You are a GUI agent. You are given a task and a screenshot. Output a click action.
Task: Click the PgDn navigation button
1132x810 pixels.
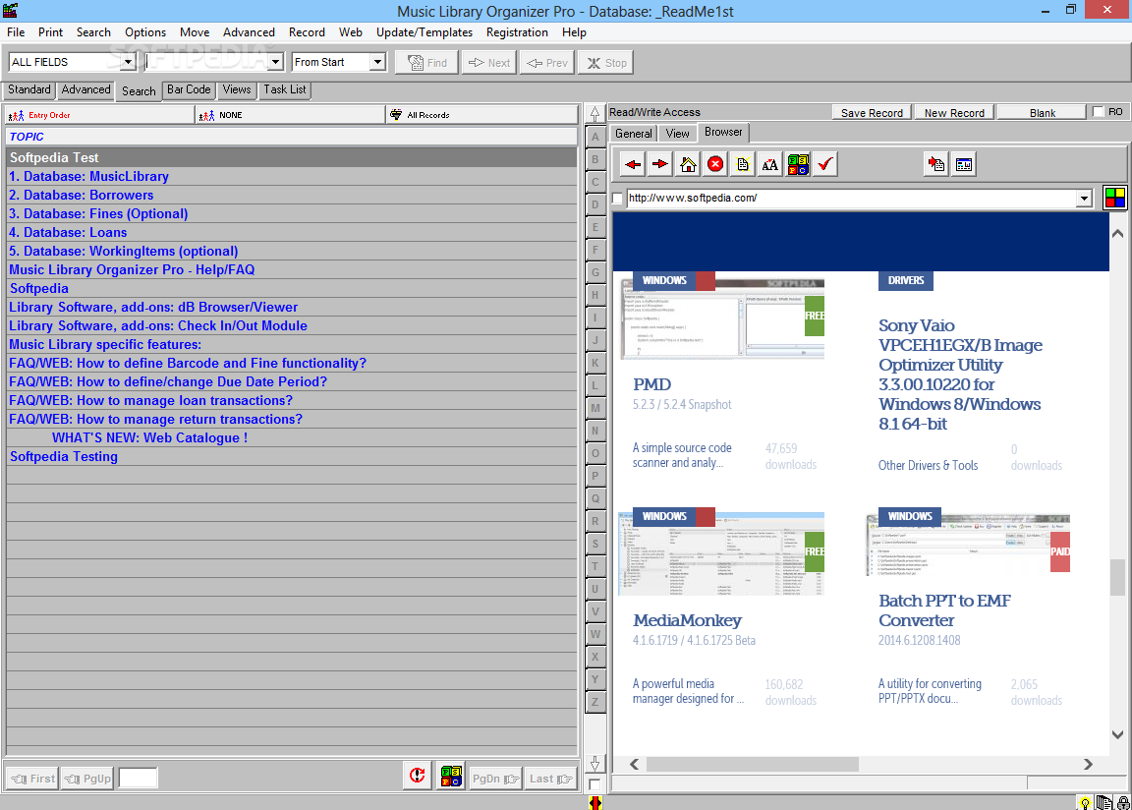(x=495, y=779)
